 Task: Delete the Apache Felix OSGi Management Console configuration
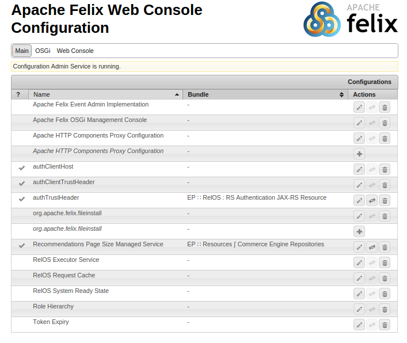[385, 123]
